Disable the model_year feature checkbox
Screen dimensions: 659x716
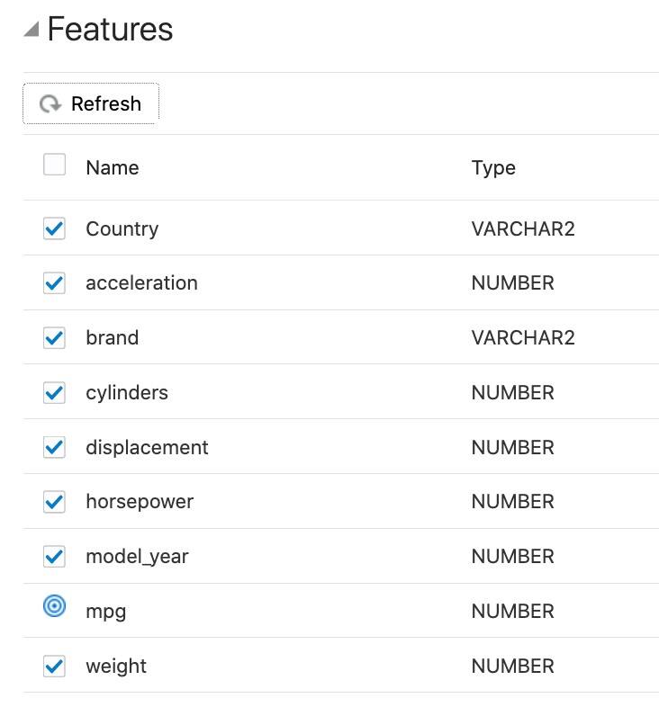pos(54,557)
